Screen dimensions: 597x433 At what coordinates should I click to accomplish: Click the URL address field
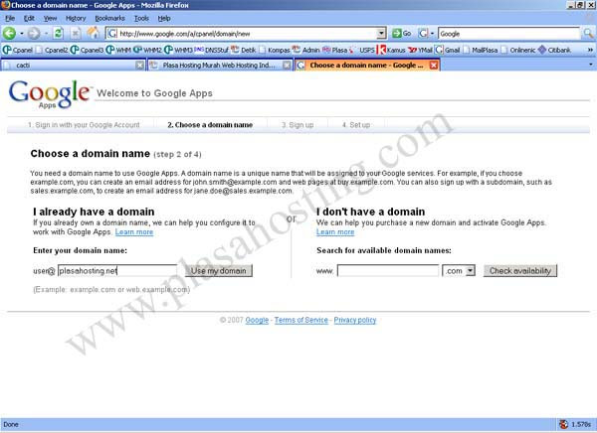coord(247,34)
